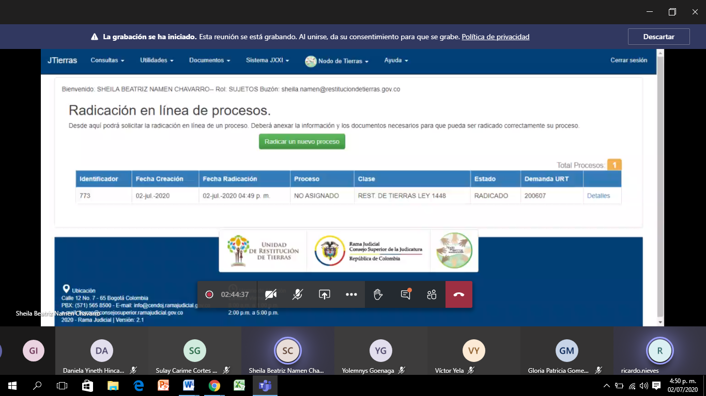Viewport: 706px width, 396px height.
Task: Click Radicar un nuevo proceso button
Action: coord(302,142)
